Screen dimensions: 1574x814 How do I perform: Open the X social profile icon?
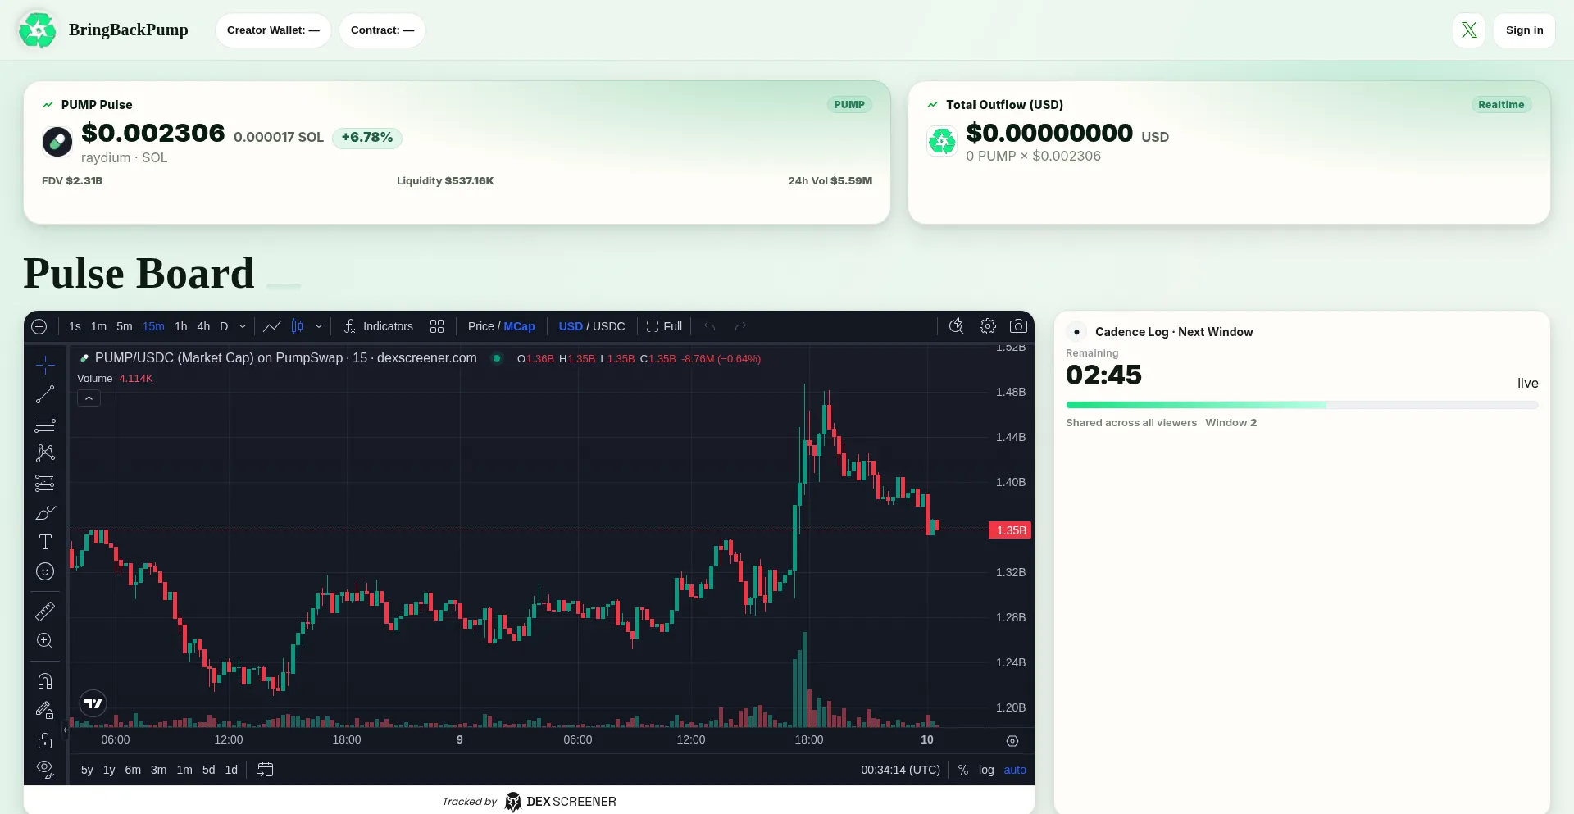point(1468,30)
